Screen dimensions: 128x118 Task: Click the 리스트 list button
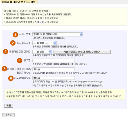click(x=8, y=115)
